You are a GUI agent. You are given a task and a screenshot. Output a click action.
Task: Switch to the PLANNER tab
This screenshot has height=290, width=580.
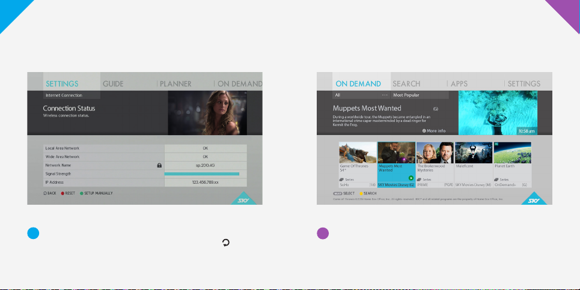pyautogui.click(x=176, y=84)
